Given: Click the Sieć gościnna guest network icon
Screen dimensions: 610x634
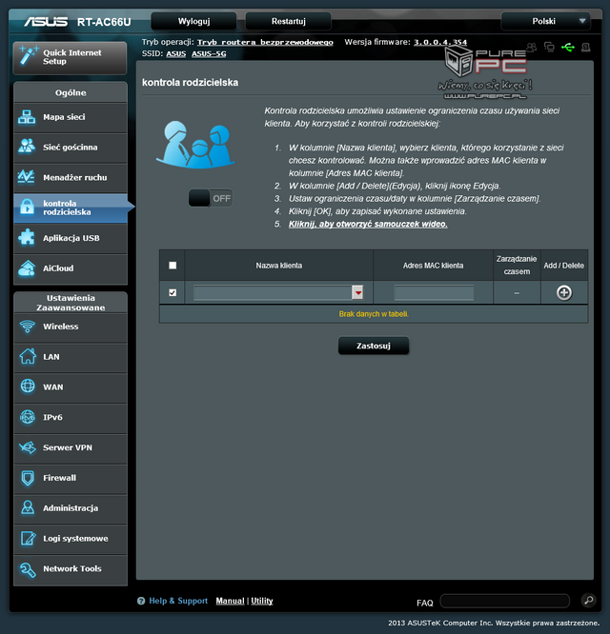Looking at the screenshot, I should pyautogui.click(x=27, y=148).
